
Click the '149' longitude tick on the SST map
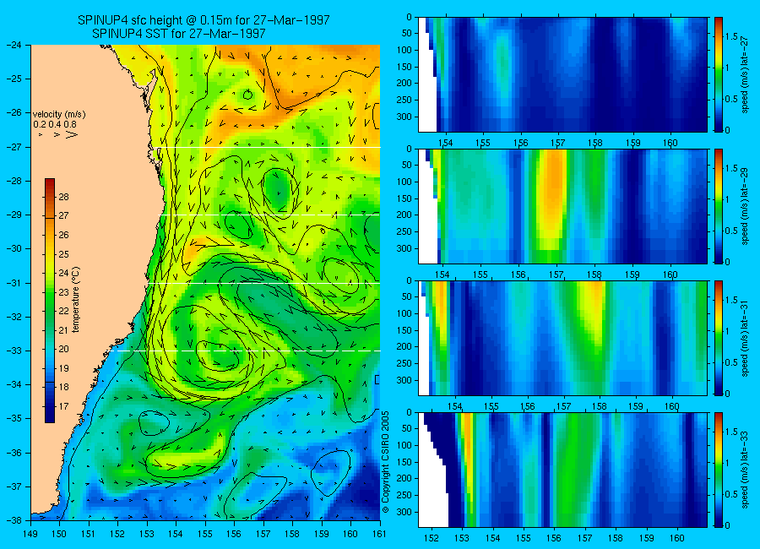30,534
